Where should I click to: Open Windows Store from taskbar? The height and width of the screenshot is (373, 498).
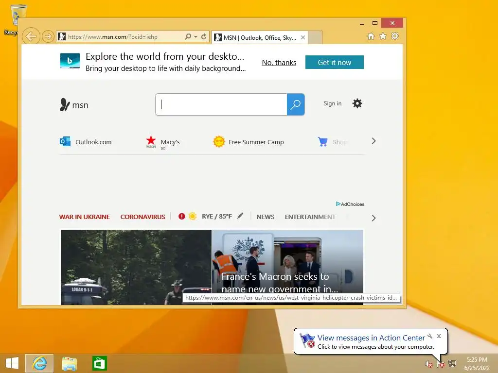(99, 363)
